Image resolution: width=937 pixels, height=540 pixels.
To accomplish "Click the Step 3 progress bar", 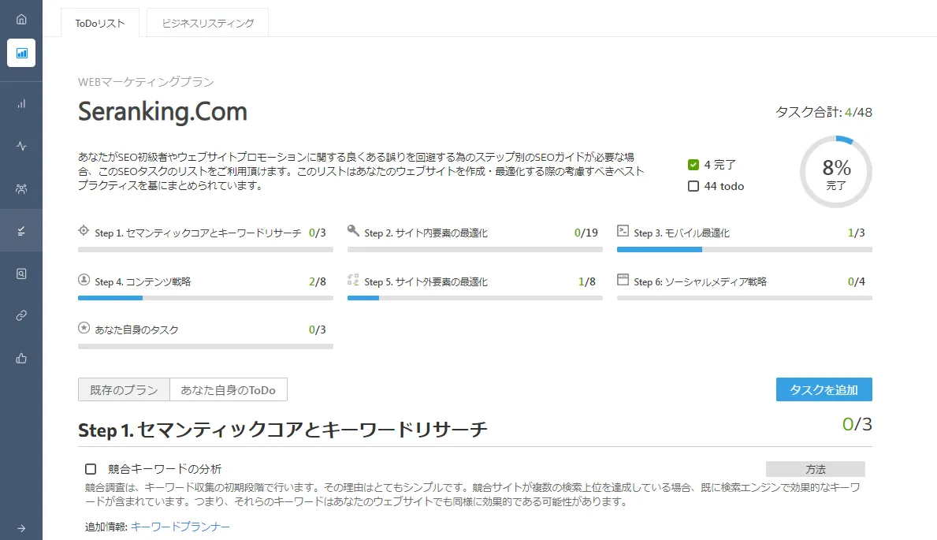I will 745,249.
